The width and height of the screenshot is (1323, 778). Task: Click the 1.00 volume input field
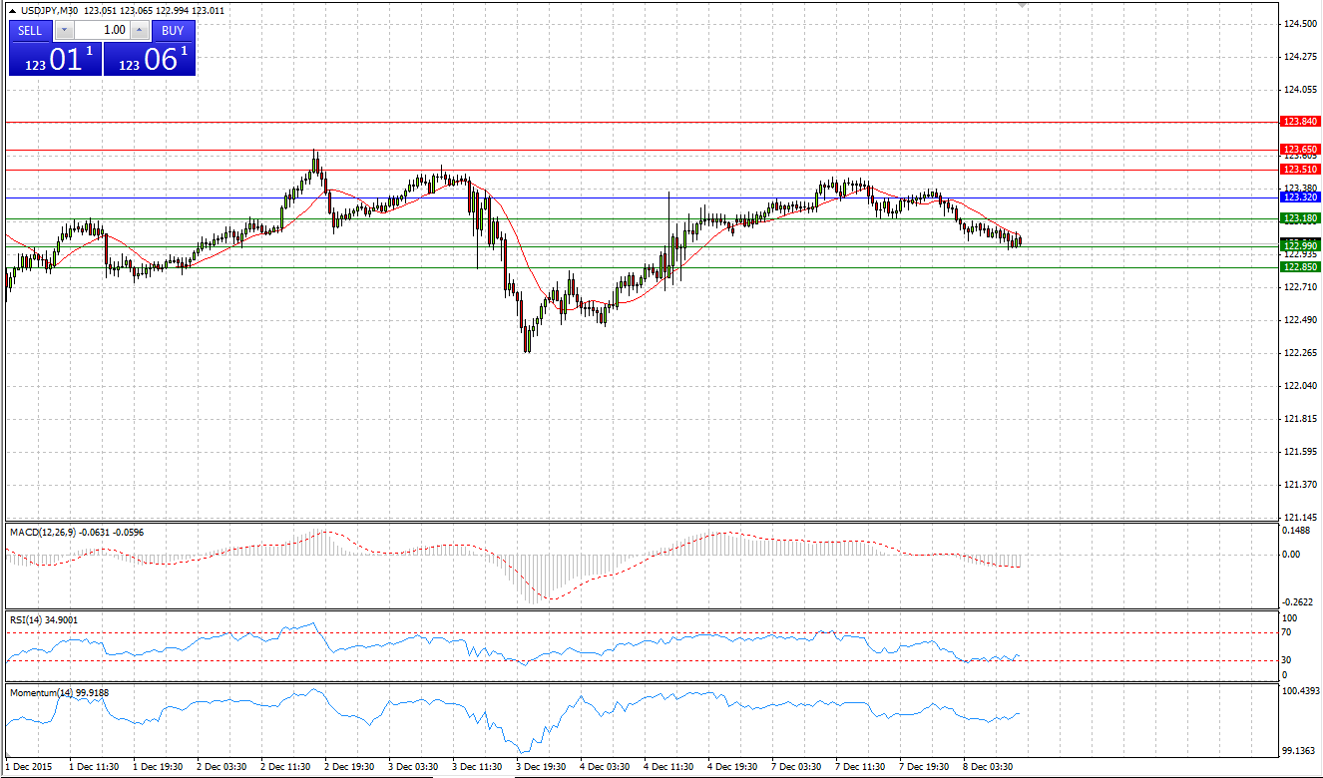pos(102,30)
